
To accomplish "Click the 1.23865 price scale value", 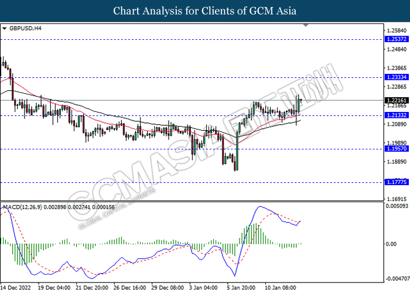I will point(397,68).
